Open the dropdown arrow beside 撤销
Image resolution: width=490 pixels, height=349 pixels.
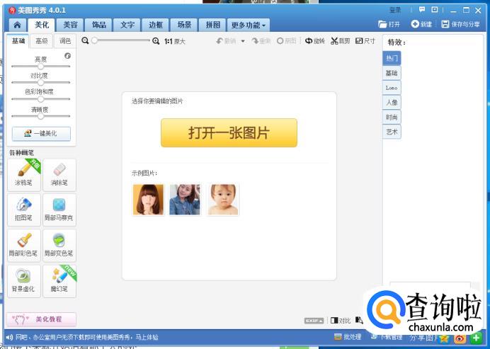point(243,41)
